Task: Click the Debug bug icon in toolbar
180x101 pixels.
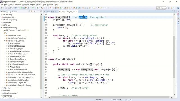Action: point(28,8)
